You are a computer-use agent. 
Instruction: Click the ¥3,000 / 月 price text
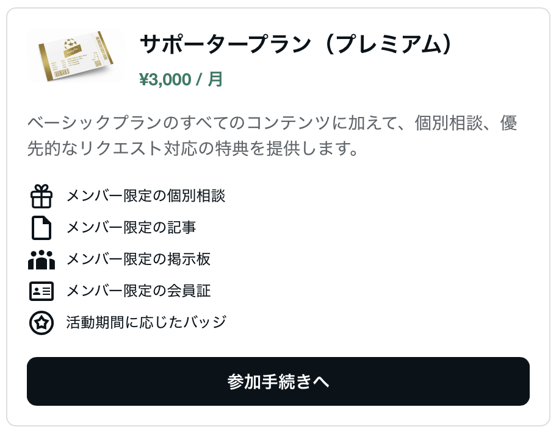tap(181, 80)
